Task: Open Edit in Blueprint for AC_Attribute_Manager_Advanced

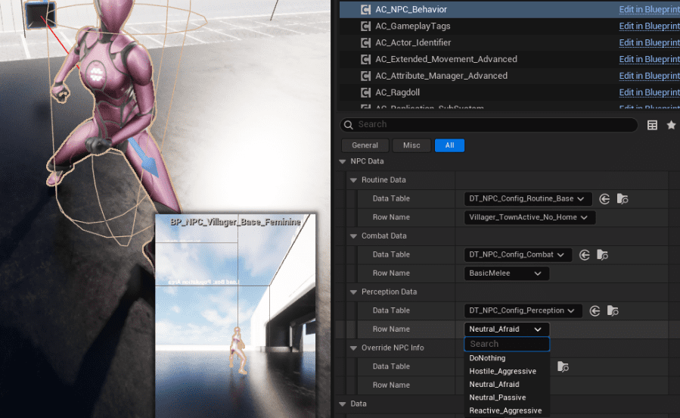Action: [x=649, y=76]
